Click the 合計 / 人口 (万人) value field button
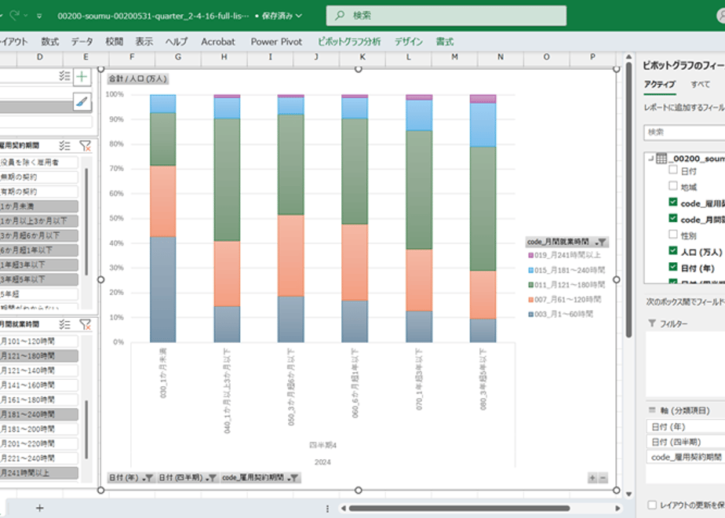The height and width of the screenshot is (518, 725). (137, 78)
